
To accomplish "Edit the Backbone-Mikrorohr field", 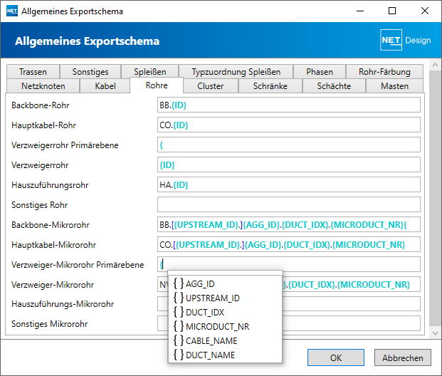I will coord(289,224).
